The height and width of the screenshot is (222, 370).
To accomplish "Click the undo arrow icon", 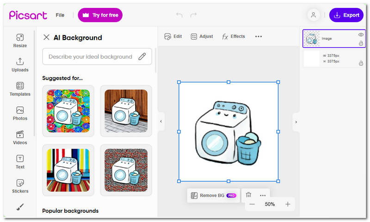I will click(179, 15).
